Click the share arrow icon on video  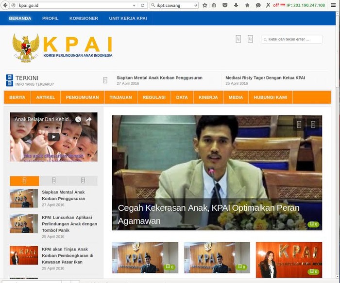88,119
